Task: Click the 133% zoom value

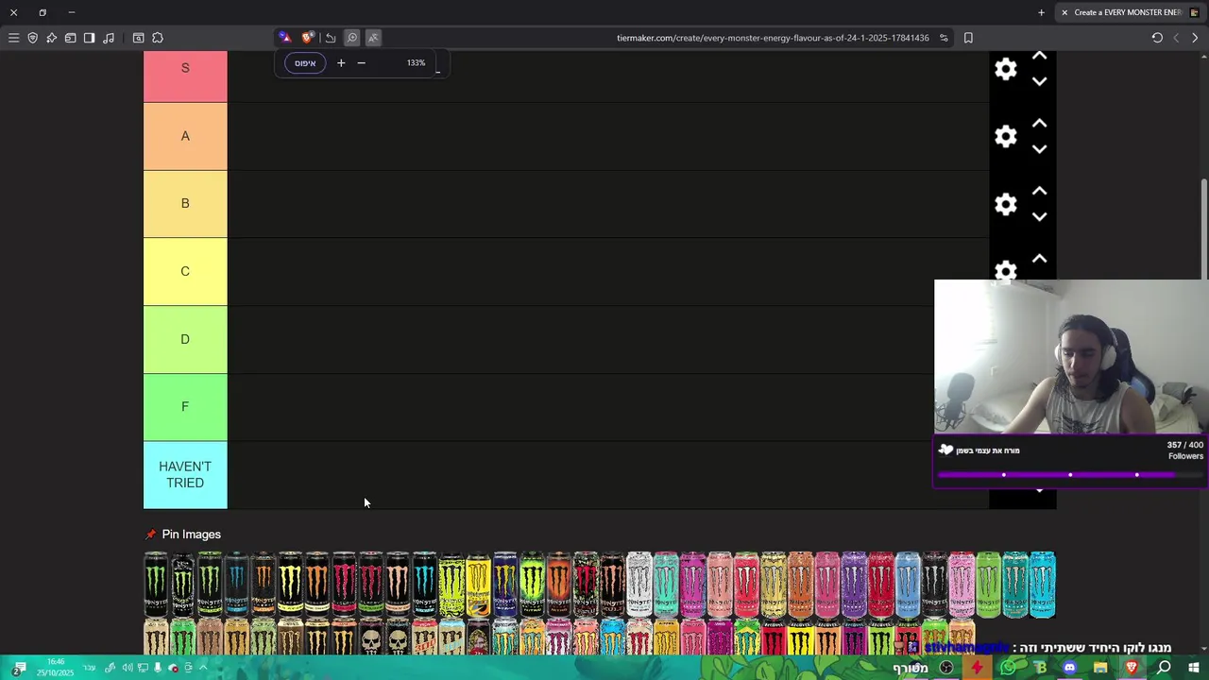Action: [x=416, y=63]
